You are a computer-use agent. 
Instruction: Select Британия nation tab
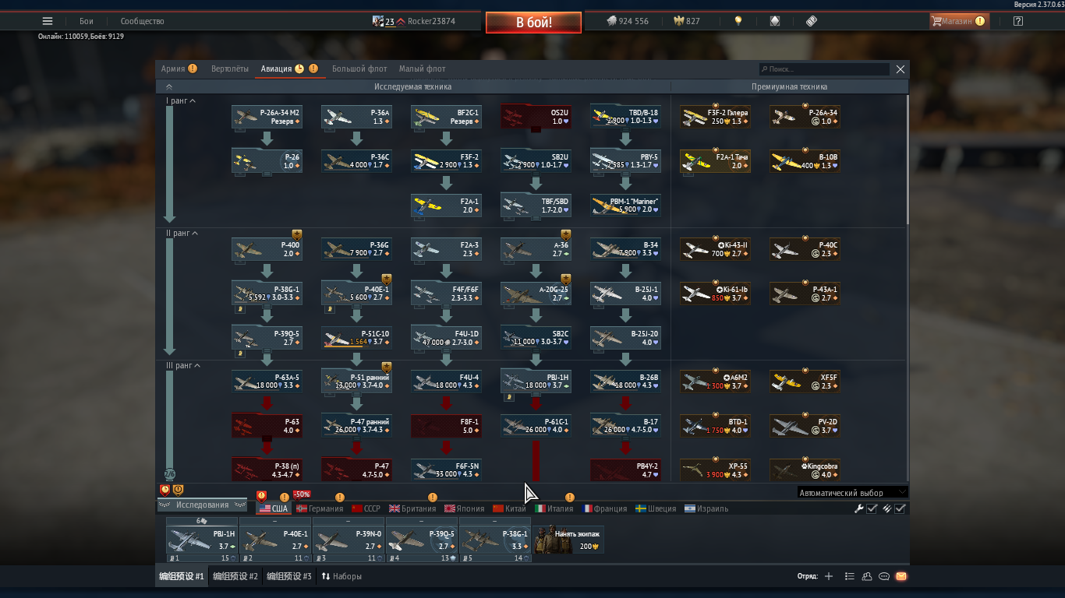412,508
